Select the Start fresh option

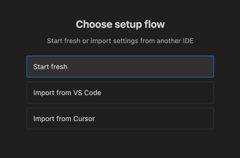pyautogui.click(x=120, y=67)
